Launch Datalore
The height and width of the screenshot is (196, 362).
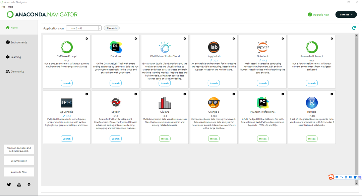(x=116, y=83)
